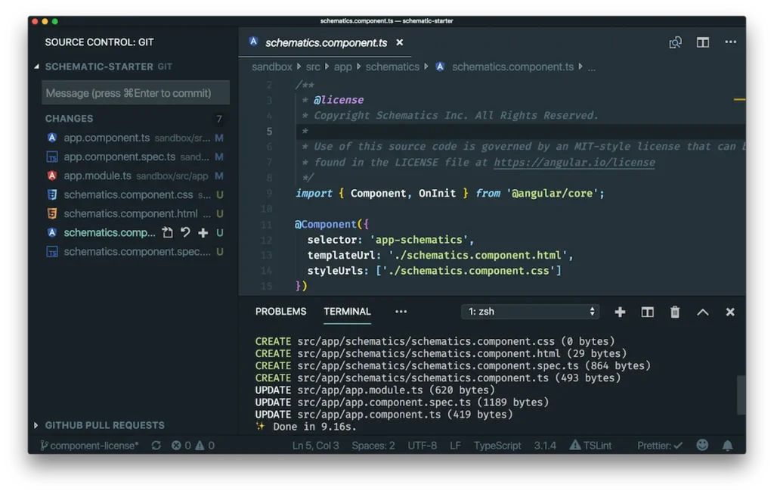Click Ln 5, Col 3 cursor position
774x494 pixels.
click(x=315, y=446)
